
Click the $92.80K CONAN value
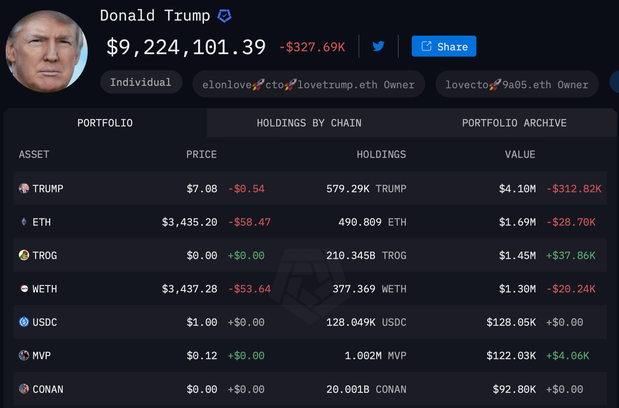tap(514, 389)
